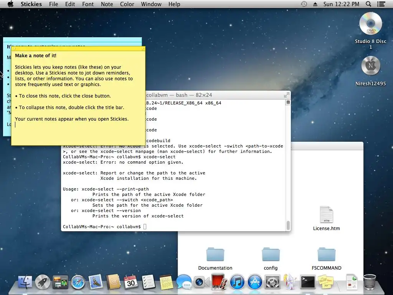Open Mail stamp icon in dock
The height and width of the screenshot is (295, 393).
click(96, 282)
